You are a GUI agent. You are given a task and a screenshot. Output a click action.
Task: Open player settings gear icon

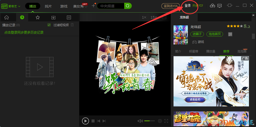pyautogui.click(x=160, y=121)
